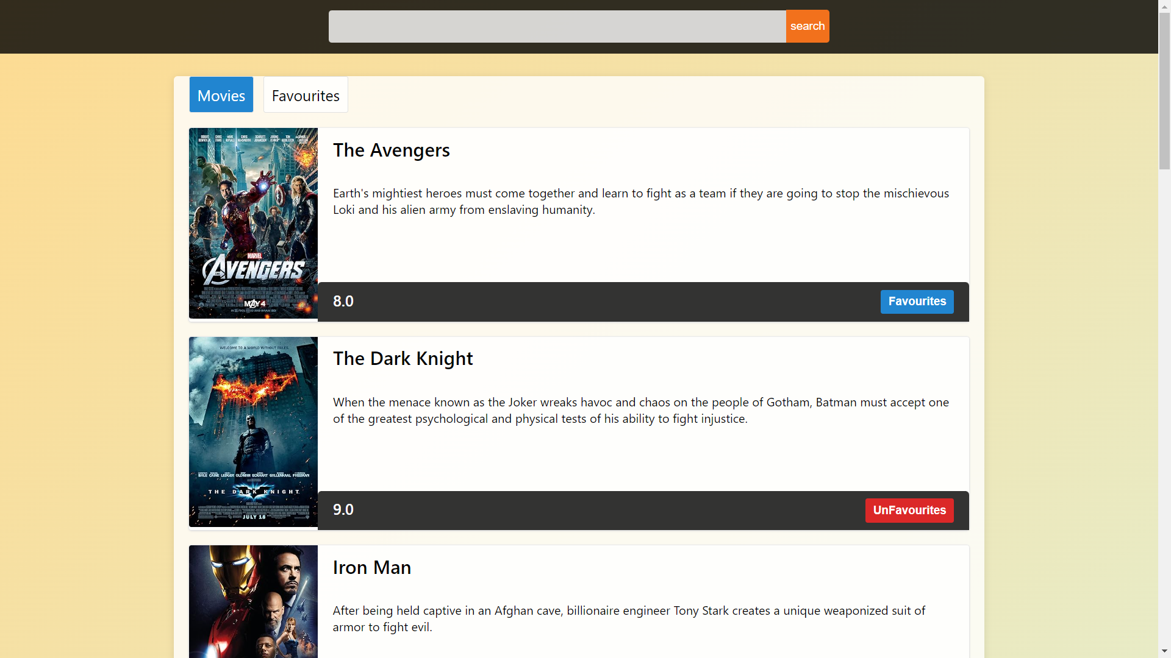Image resolution: width=1171 pixels, height=658 pixels.
Task: Click the orange search button
Action: 807,26
